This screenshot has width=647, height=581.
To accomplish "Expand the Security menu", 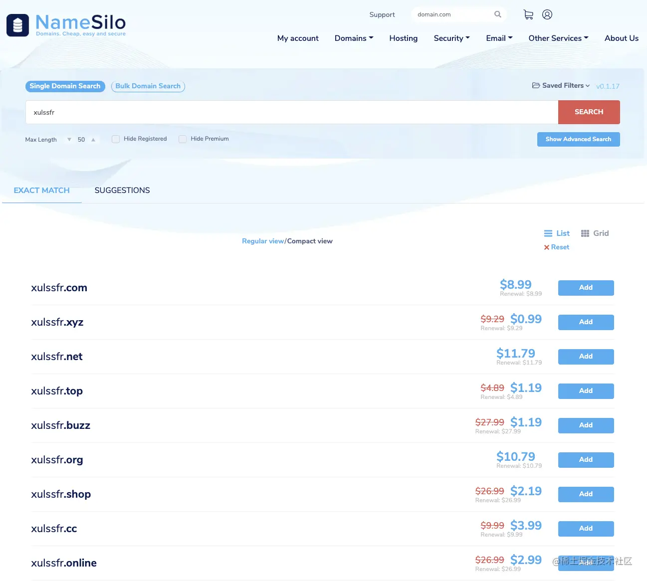I will 451,38.
